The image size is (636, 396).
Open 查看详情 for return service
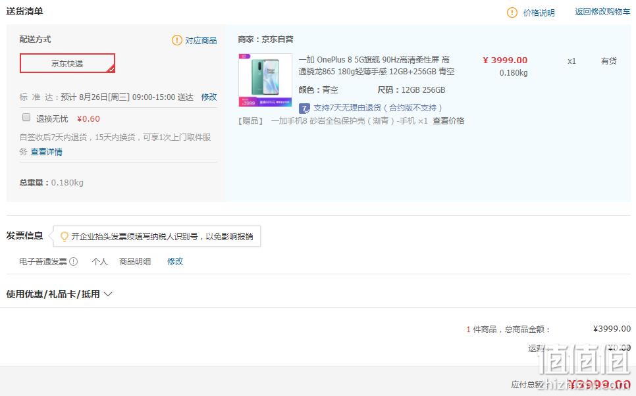coord(46,152)
